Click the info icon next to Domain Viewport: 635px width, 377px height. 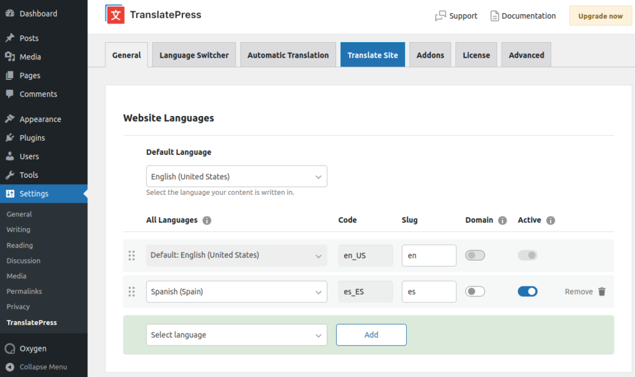pyautogui.click(x=502, y=220)
